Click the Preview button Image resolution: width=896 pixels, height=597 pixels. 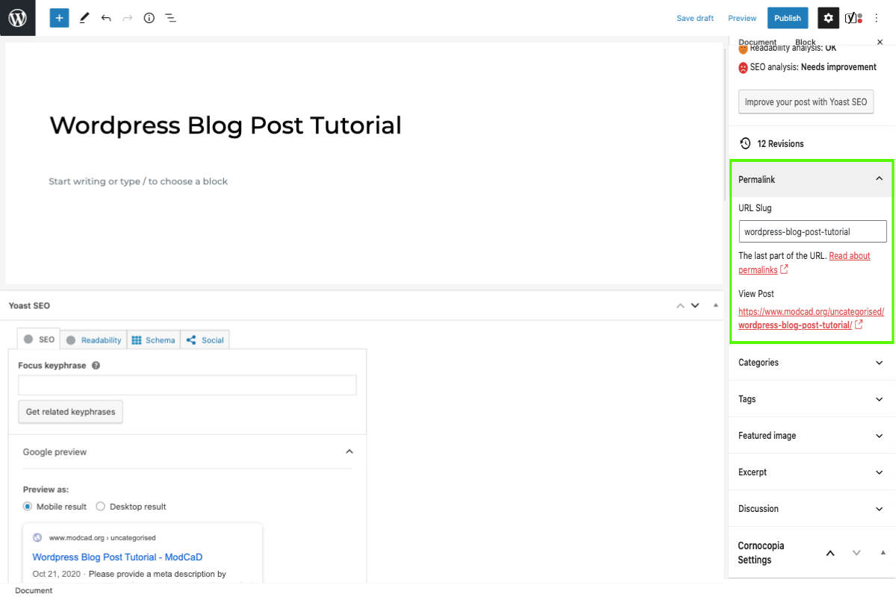coord(742,18)
